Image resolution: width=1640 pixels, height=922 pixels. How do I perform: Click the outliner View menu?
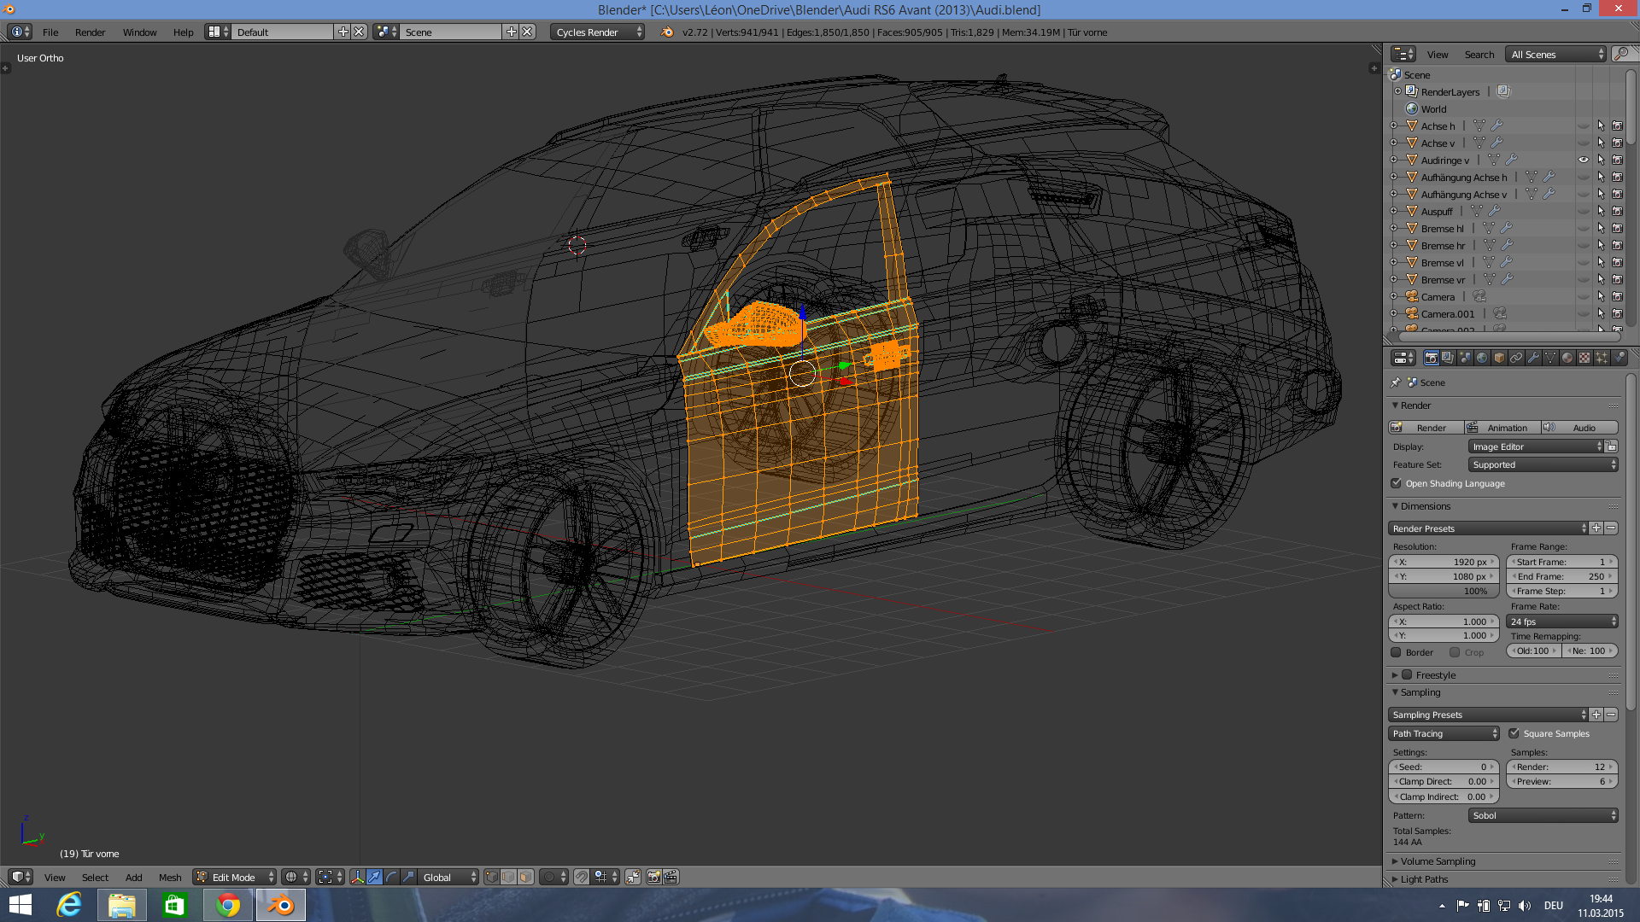[x=1438, y=54]
